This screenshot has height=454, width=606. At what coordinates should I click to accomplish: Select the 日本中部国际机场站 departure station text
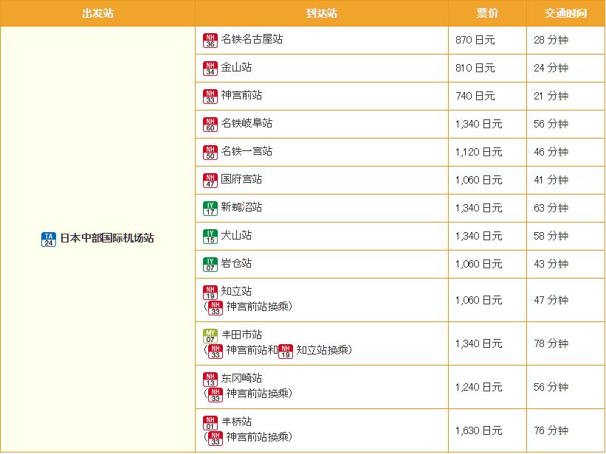click(x=107, y=238)
